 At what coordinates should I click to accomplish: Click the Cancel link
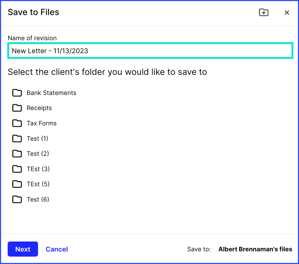(x=57, y=249)
